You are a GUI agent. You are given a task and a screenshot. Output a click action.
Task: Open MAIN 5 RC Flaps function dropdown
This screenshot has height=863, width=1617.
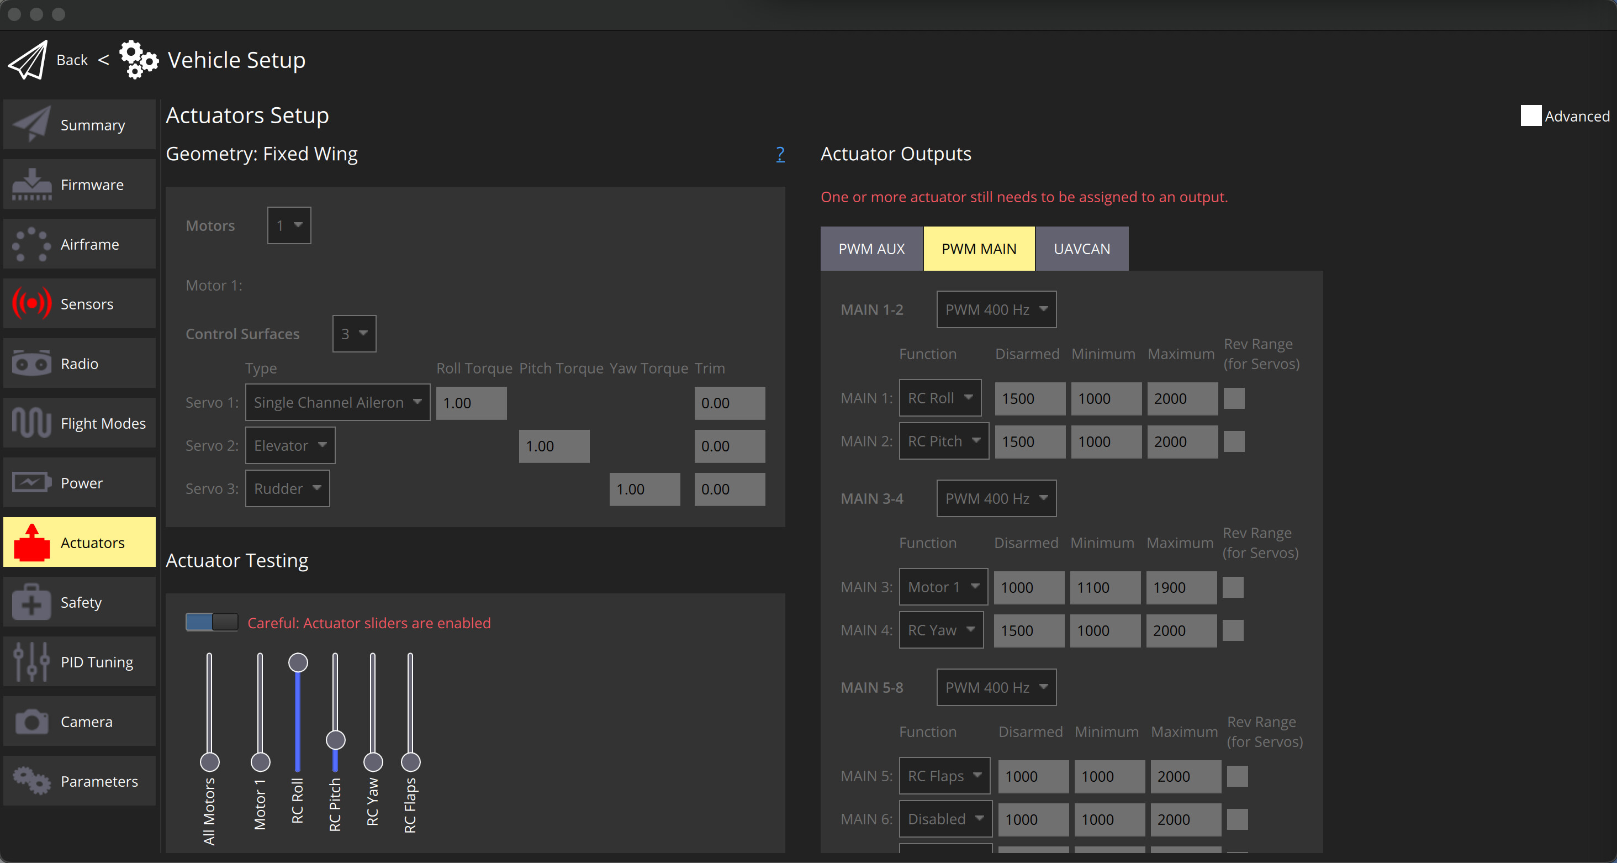(944, 776)
